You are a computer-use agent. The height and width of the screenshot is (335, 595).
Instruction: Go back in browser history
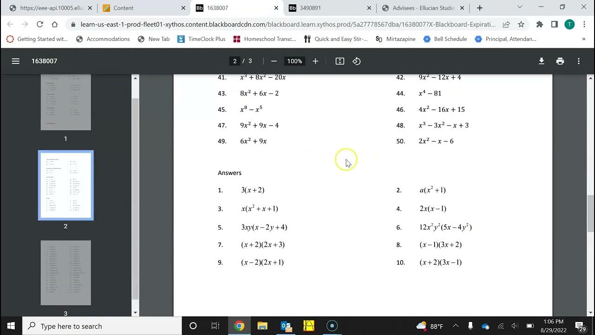point(10,24)
